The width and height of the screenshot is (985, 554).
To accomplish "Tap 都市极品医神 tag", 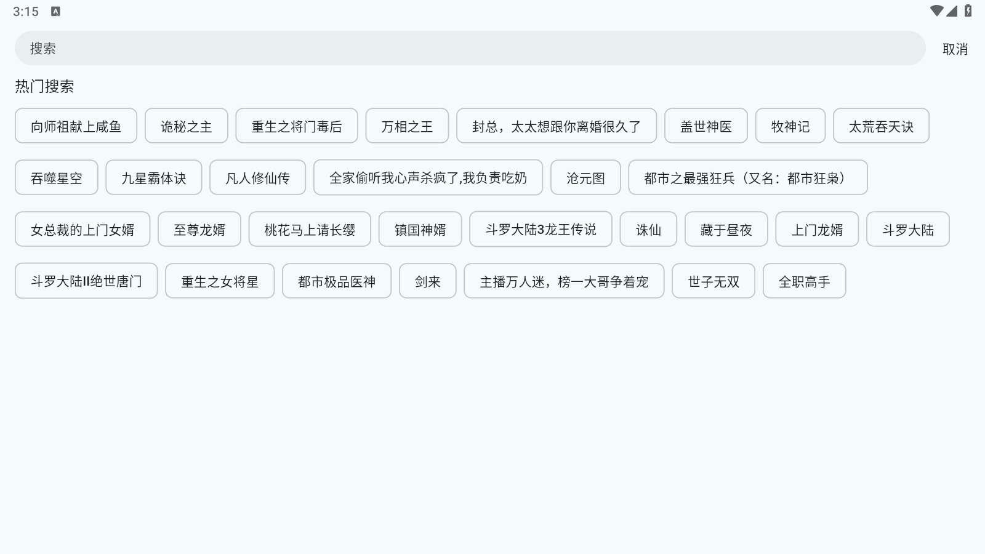I will 336,281.
